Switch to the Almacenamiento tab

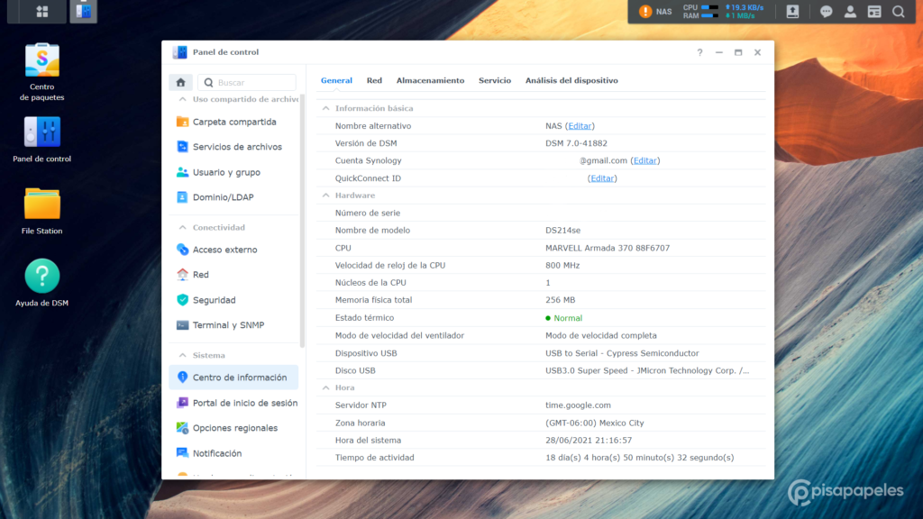coord(430,80)
